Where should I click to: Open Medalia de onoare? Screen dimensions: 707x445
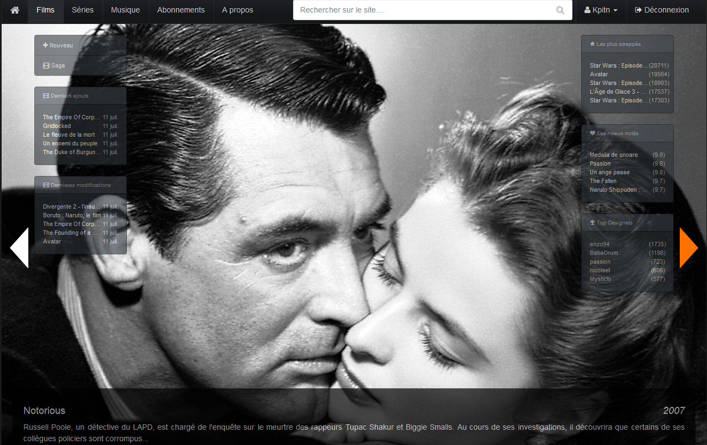614,155
